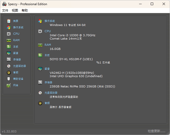
Task: Open the 操作系统 heading link in summary
Action: pos(50,21)
